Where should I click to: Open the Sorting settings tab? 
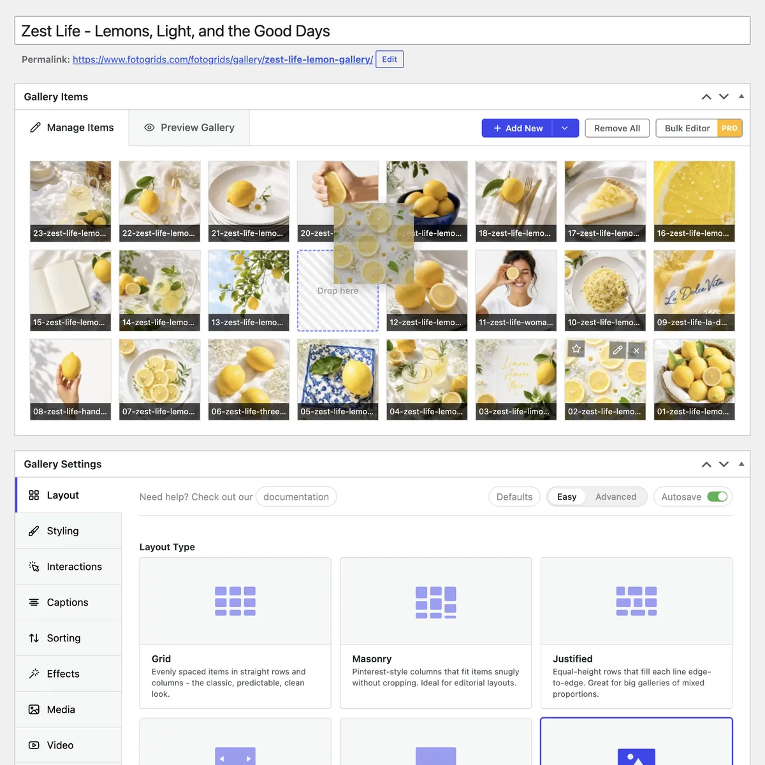(x=68, y=638)
